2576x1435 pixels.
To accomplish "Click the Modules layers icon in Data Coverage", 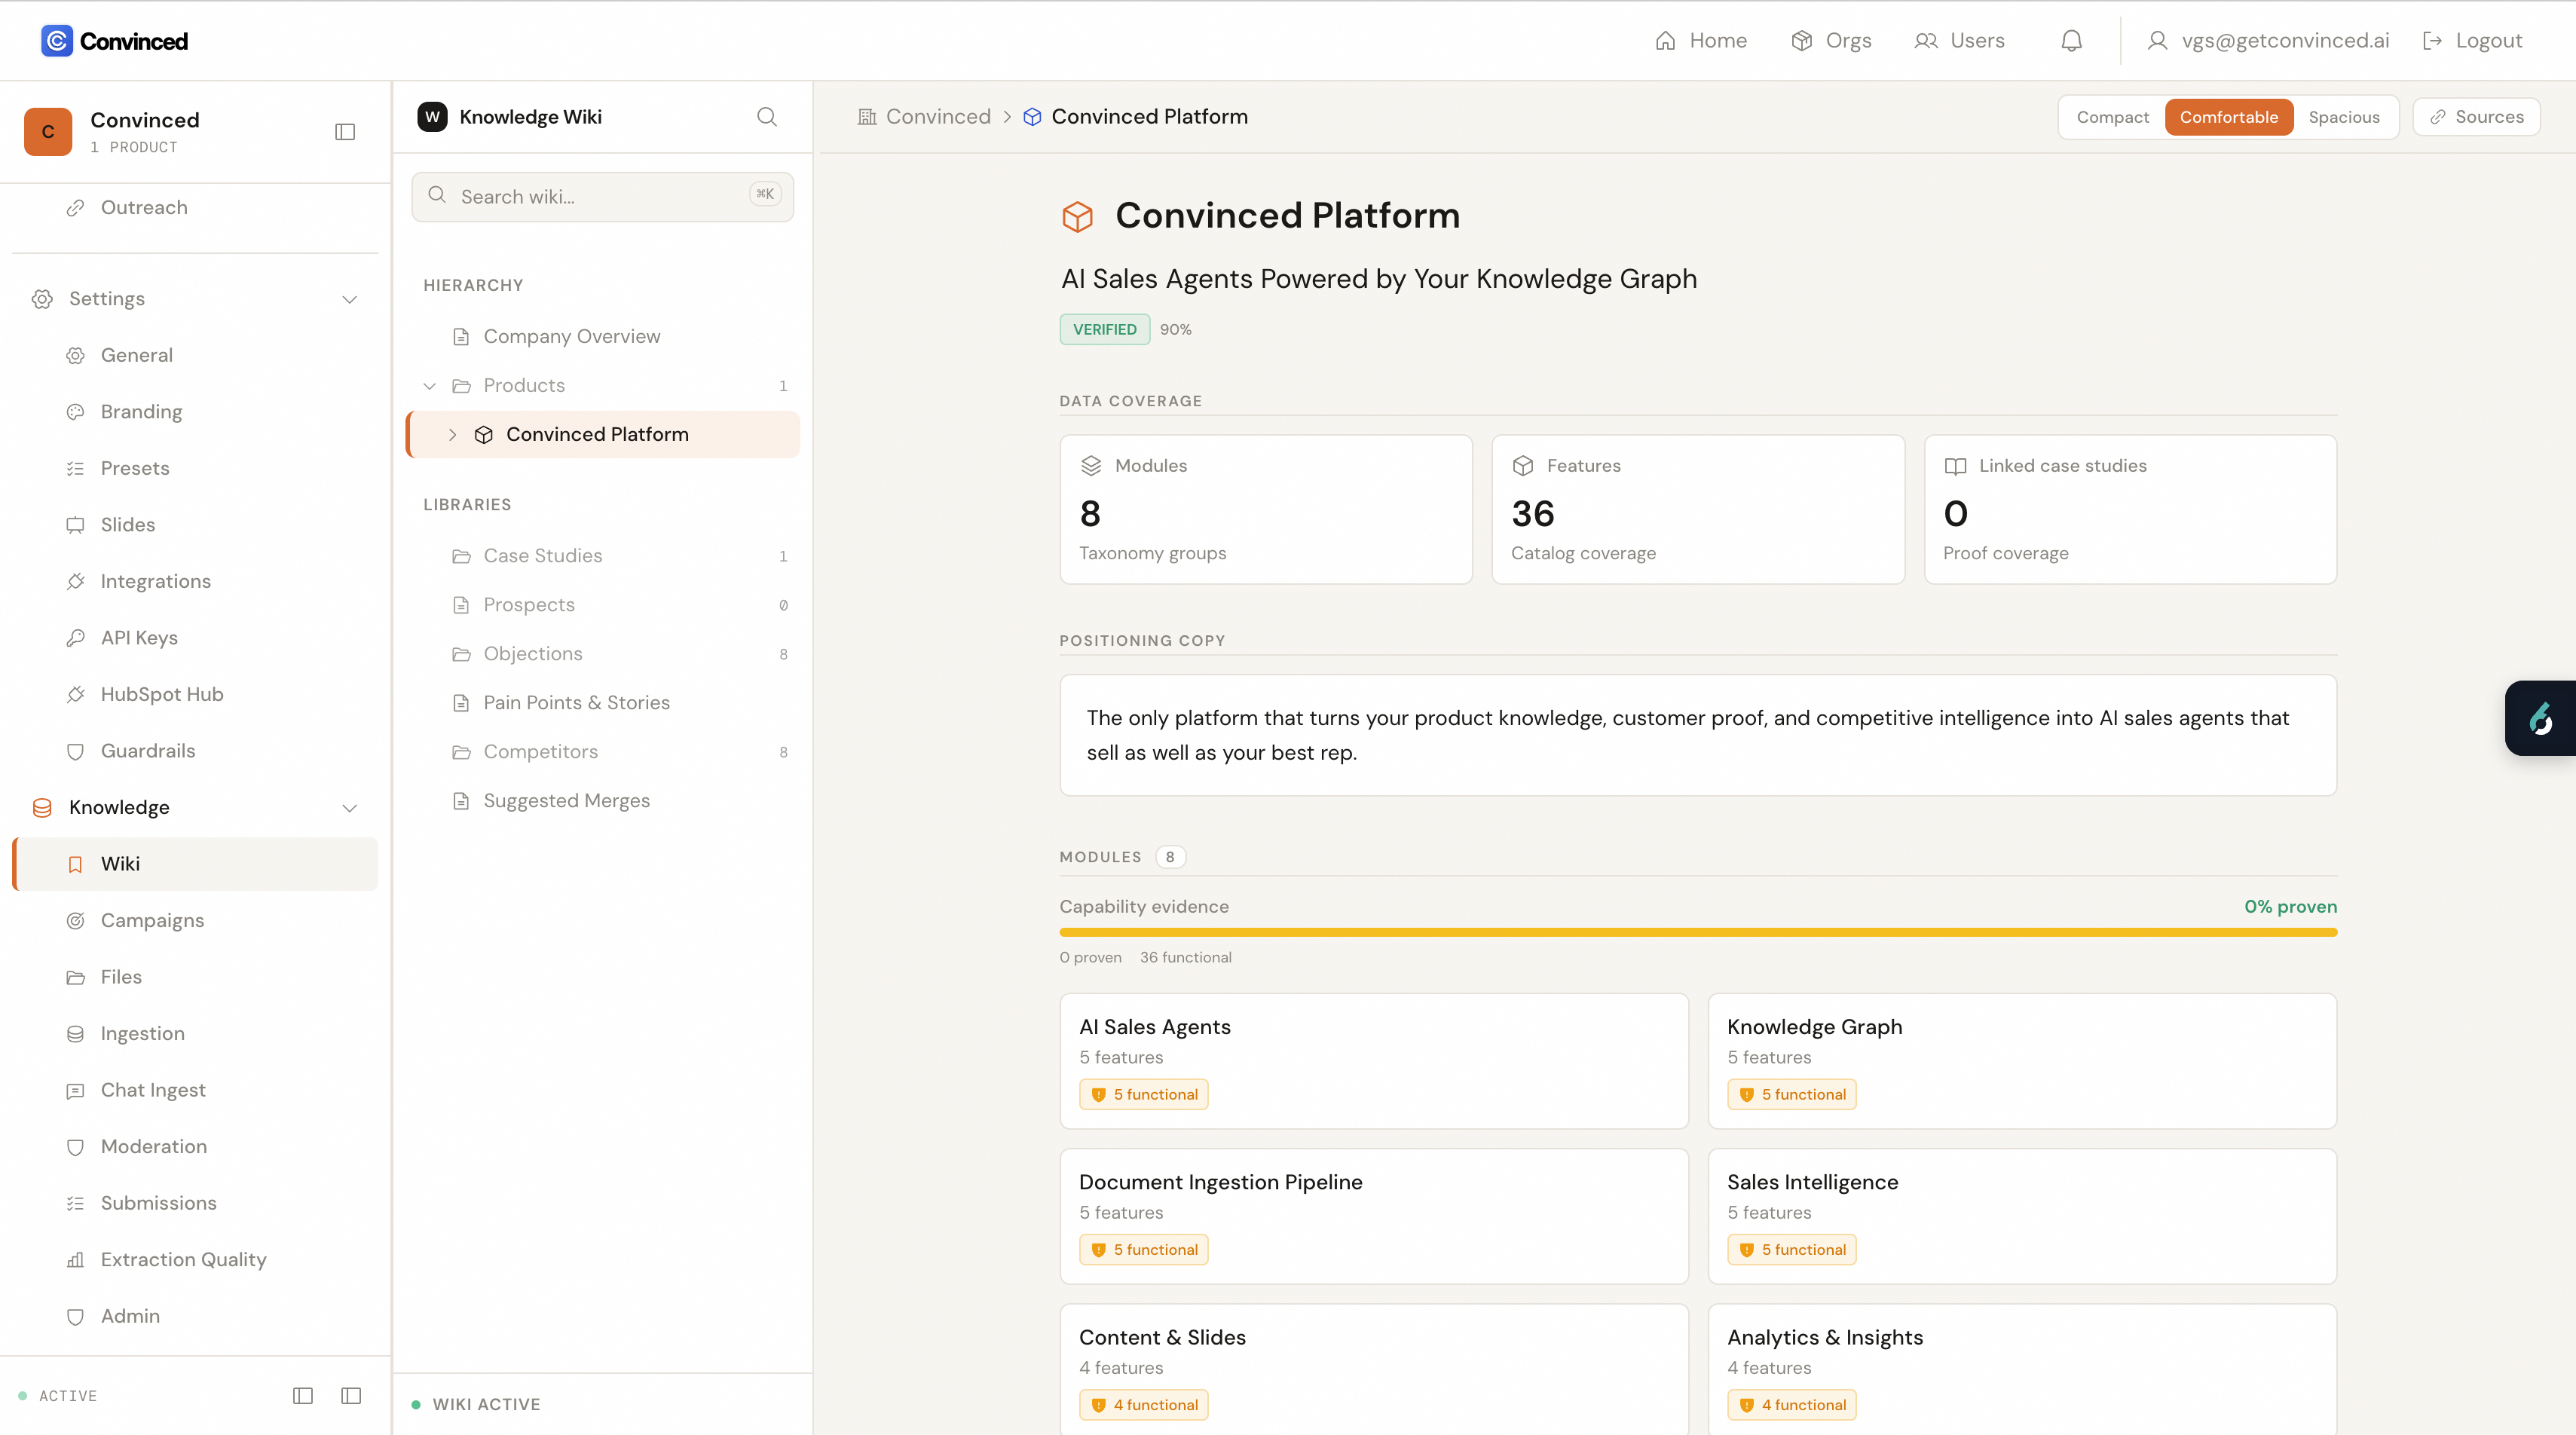I will [x=1091, y=466].
